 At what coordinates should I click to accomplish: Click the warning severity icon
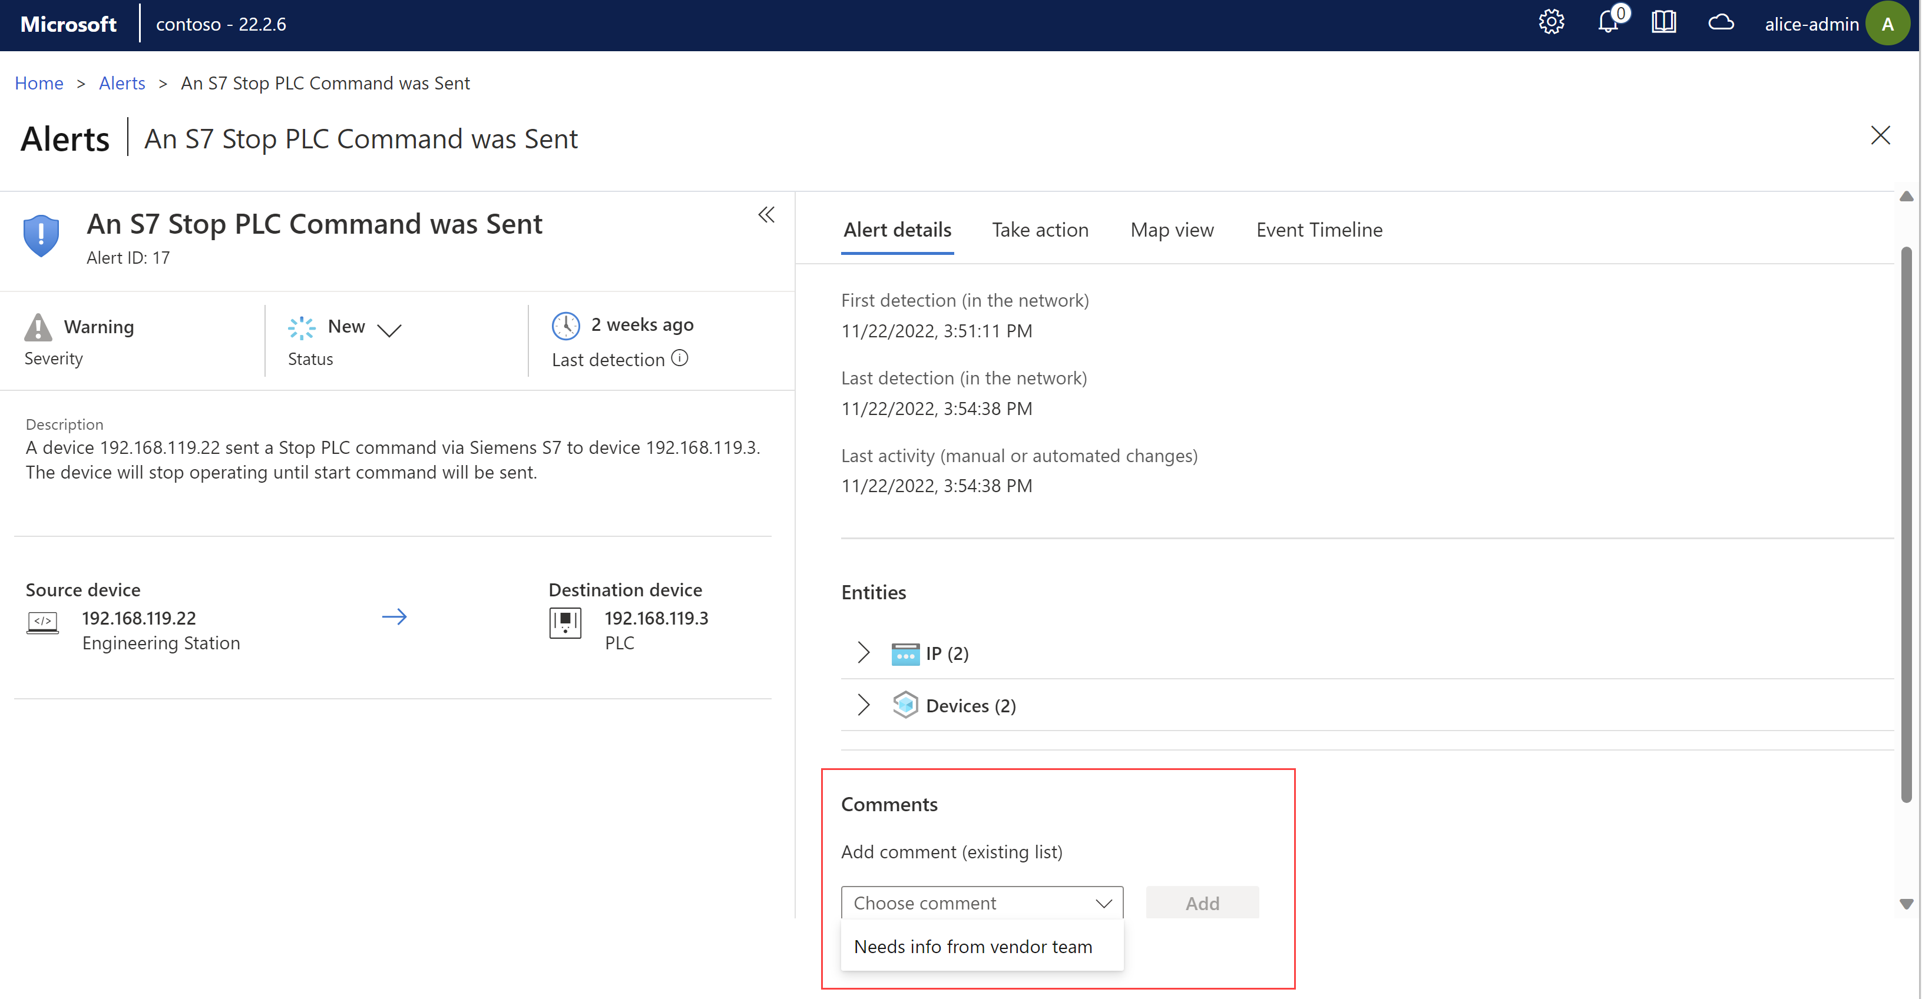click(x=39, y=326)
